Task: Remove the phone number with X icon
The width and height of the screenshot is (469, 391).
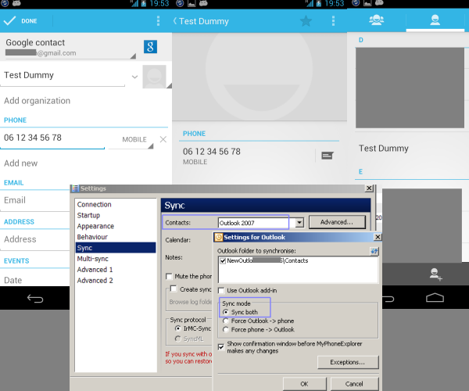Action: [x=163, y=139]
